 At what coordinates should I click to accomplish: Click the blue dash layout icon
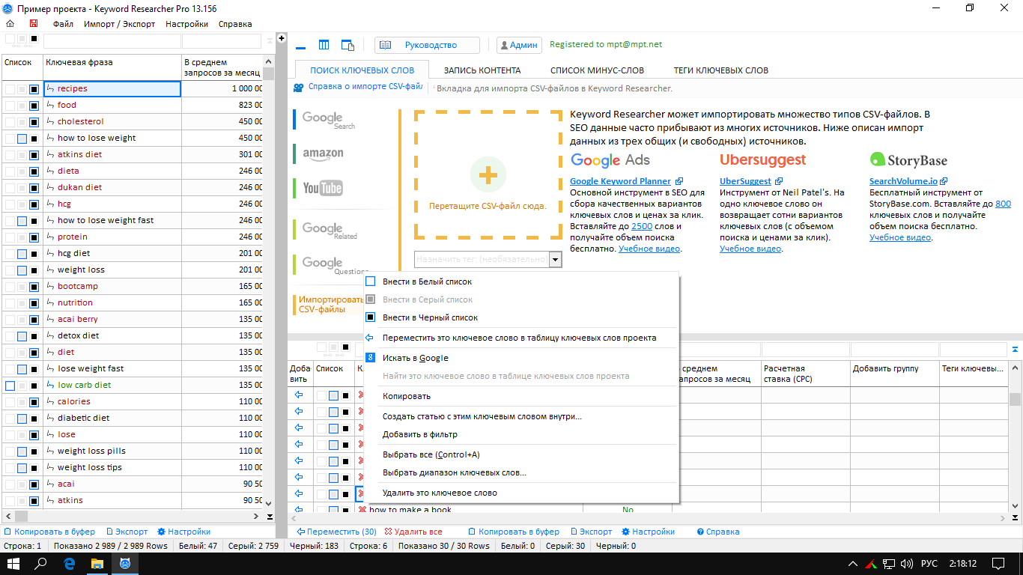(x=301, y=46)
